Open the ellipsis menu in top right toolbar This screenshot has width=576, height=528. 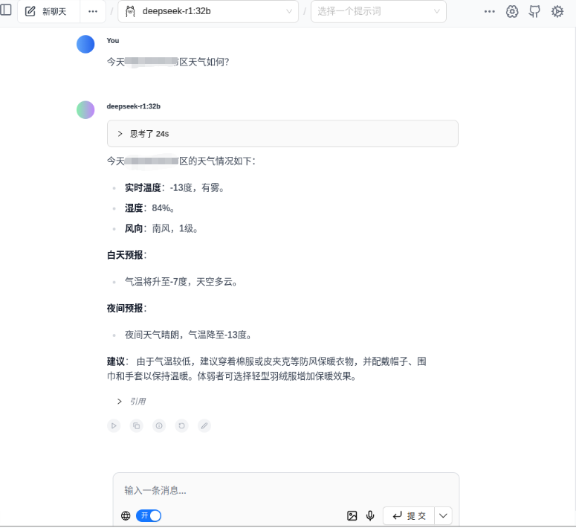coord(489,11)
